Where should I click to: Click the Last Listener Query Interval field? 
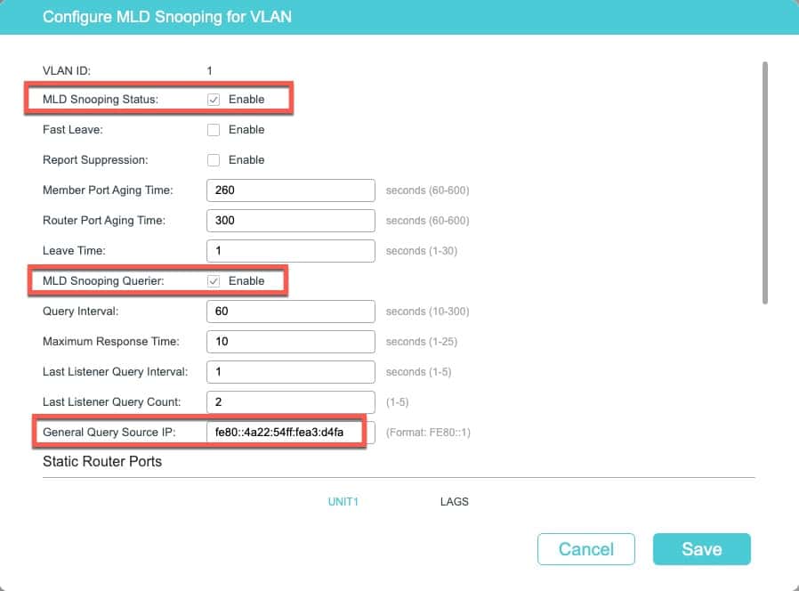point(291,372)
